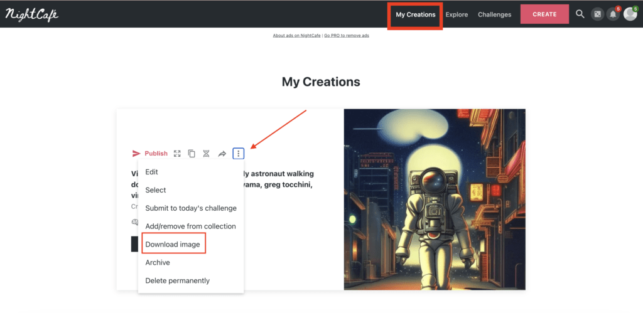The height and width of the screenshot is (313, 643).
Task: Choose Select in the options menu
Action: [156, 190]
